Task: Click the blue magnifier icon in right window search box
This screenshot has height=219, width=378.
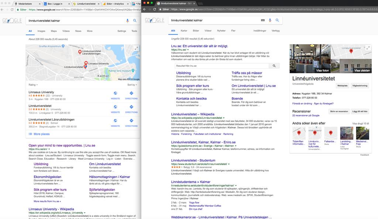Action: (277, 20)
